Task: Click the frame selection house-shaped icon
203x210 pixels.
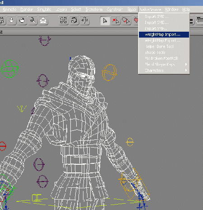Action: point(43,20)
